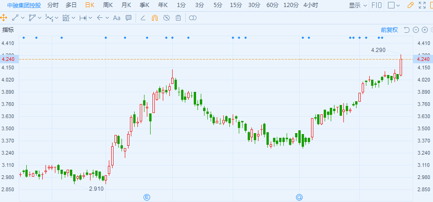Click the red 4.240 right price tag
Screen dimensions: 433x202
423,60
